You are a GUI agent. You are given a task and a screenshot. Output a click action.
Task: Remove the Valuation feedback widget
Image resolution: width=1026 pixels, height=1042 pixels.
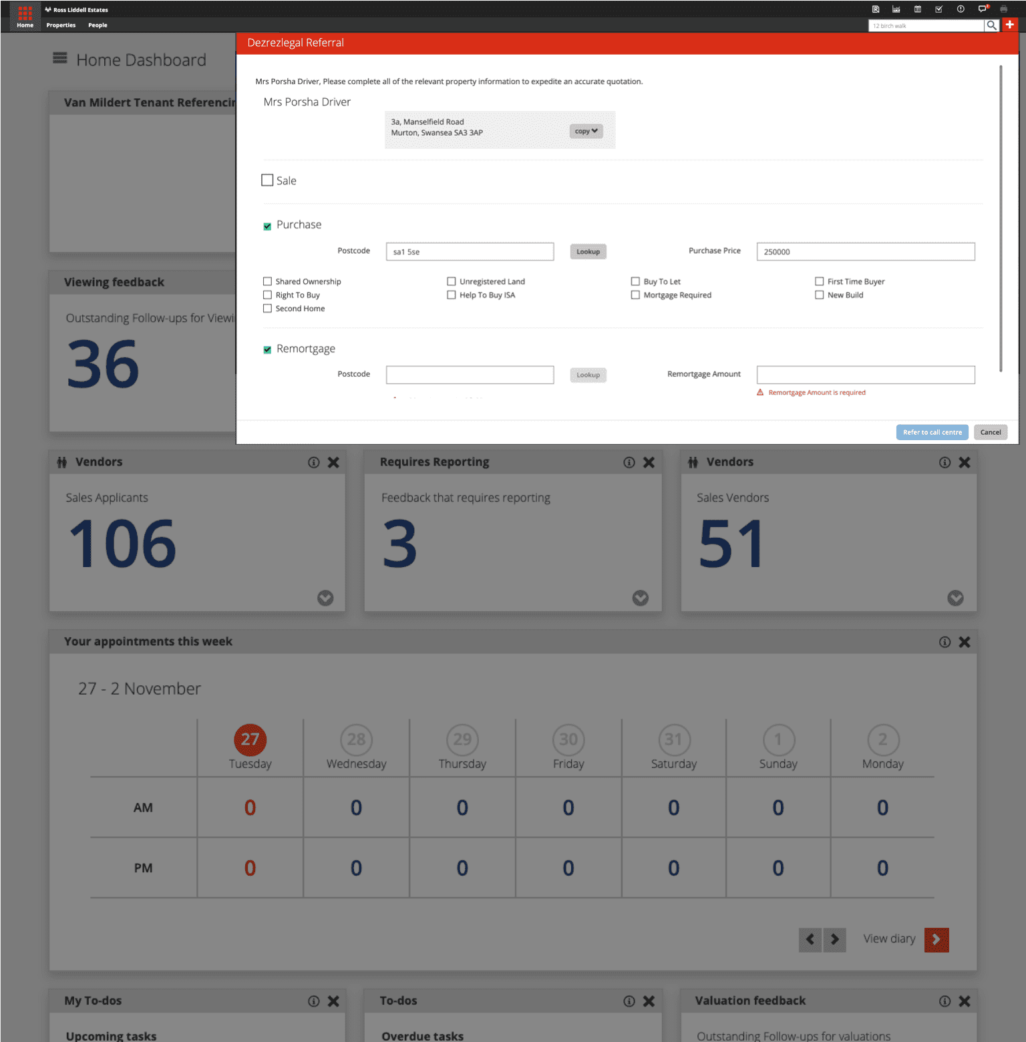(x=965, y=1001)
